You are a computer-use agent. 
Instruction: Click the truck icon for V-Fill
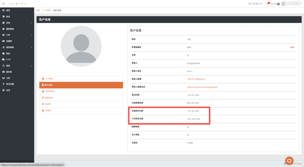pyautogui.click(x=3, y=59)
